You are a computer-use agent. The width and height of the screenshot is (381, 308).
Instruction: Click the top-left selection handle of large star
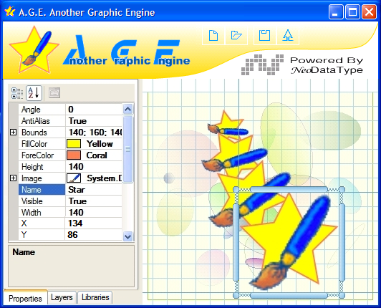(x=236, y=189)
